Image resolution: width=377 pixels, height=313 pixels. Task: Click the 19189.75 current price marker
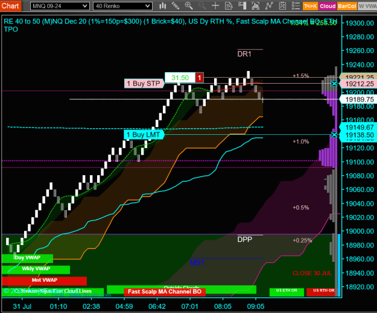point(359,99)
